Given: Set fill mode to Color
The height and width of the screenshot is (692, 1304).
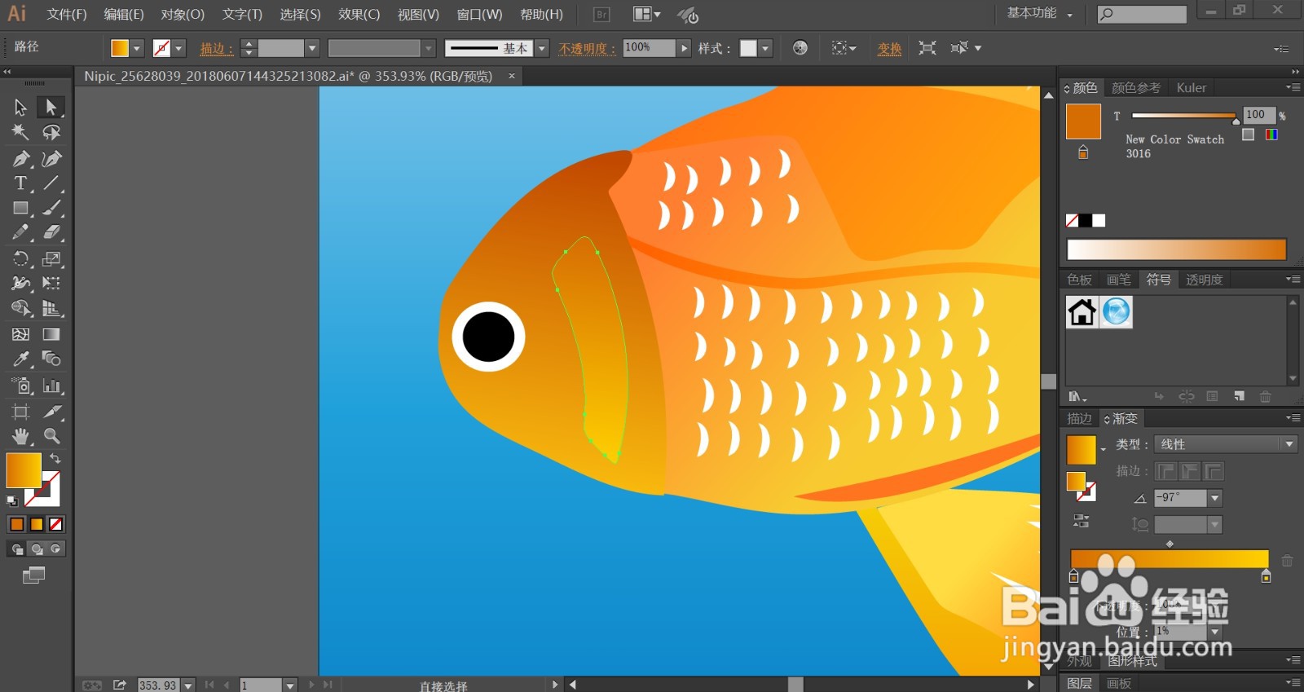Looking at the screenshot, I should 16,524.
